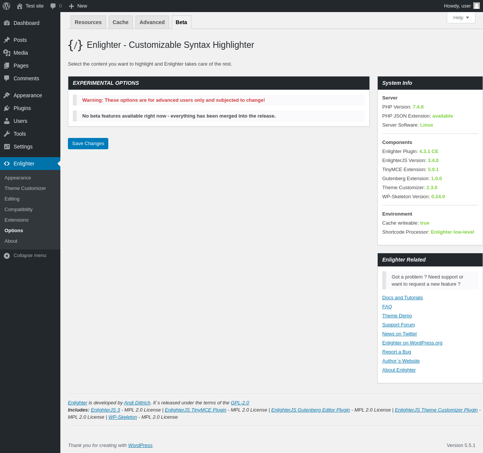Open the Docs and Tutorials link

tap(403, 298)
